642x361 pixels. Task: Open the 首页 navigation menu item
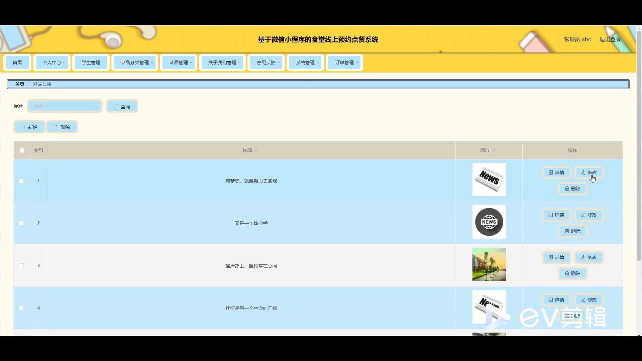pos(17,63)
